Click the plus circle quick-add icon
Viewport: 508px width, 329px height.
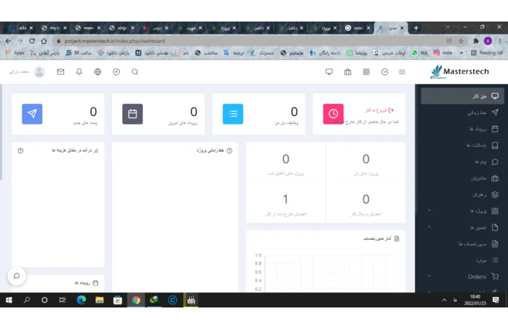pos(117,72)
